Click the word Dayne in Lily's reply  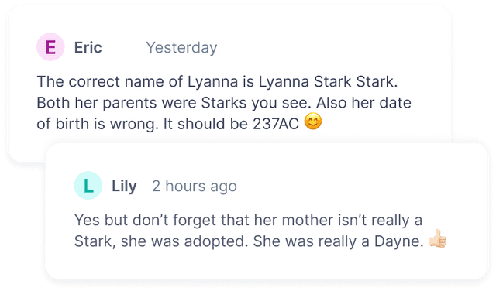[398, 241]
